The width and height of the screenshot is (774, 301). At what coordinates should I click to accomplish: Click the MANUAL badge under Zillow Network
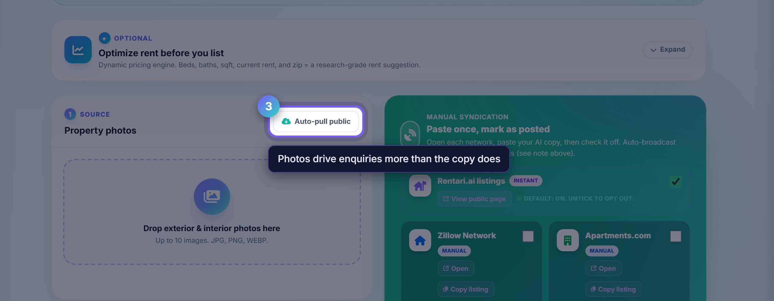coord(454,251)
